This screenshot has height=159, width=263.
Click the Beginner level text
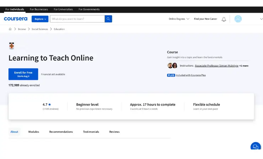pyautogui.click(x=87, y=105)
